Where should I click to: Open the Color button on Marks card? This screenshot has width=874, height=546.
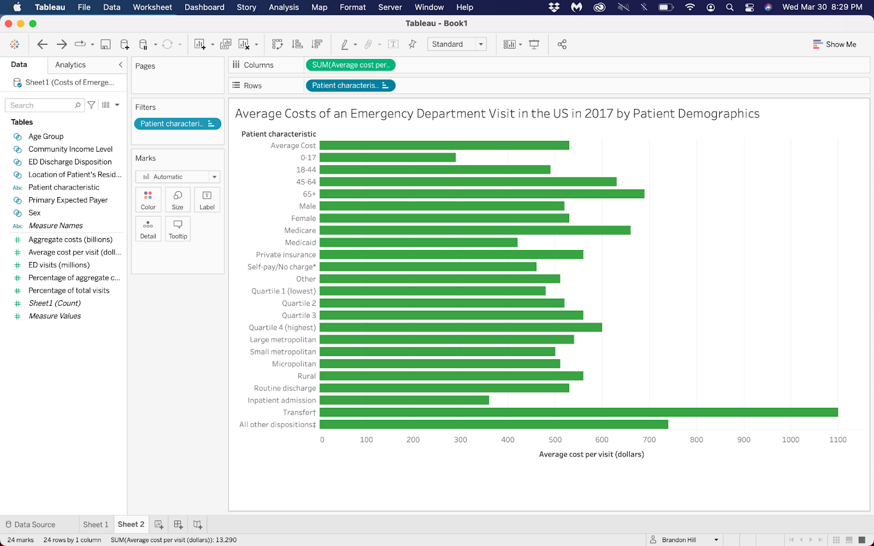[148, 200]
